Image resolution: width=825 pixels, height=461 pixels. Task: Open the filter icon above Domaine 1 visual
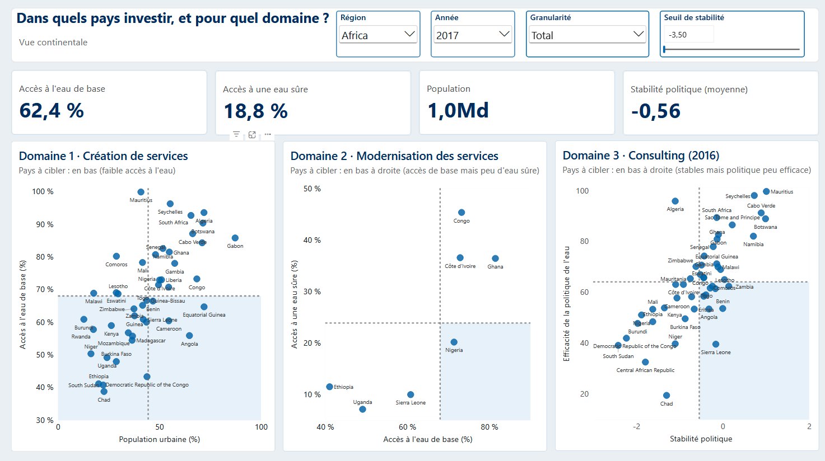(x=236, y=134)
